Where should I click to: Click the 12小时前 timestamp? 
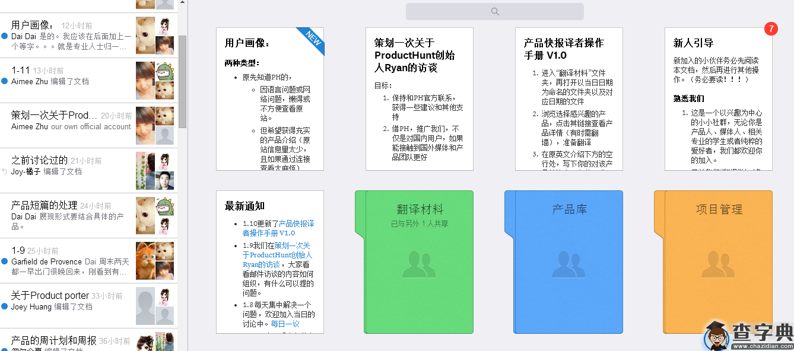click(77, 26)
